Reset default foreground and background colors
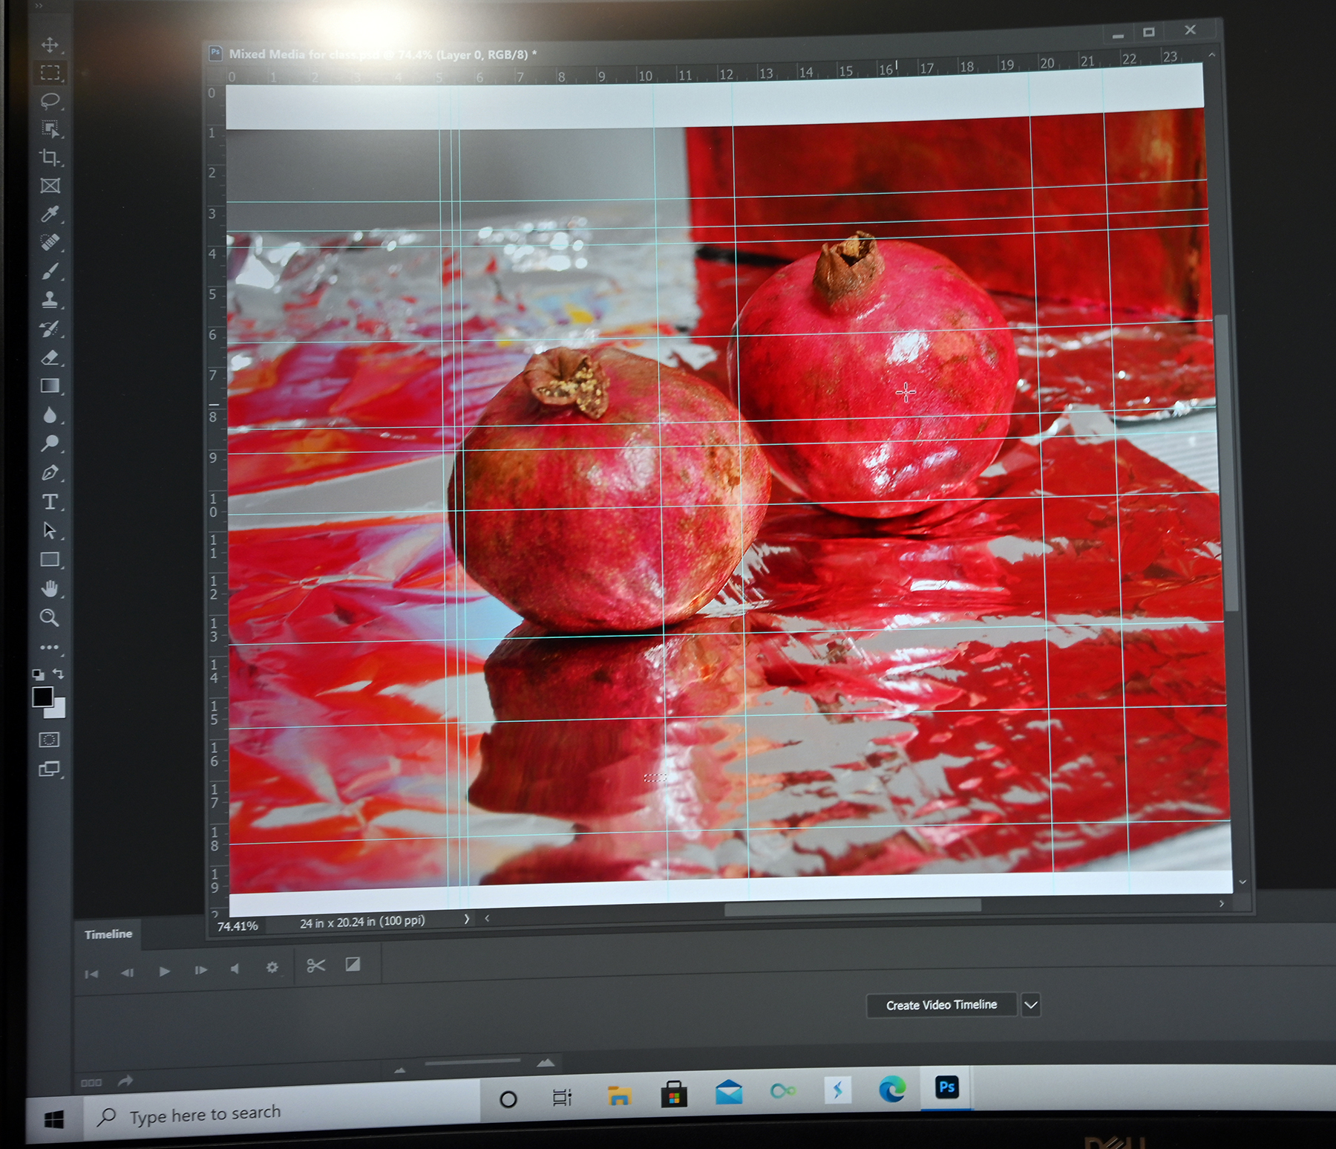This screenshot has width=1336, height=1149. (38, 674)
